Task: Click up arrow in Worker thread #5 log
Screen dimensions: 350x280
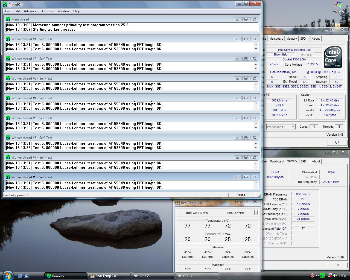Action: (256, 124)
